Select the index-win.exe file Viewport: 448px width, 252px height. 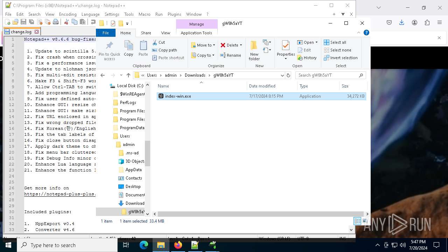tap(261, 96)
